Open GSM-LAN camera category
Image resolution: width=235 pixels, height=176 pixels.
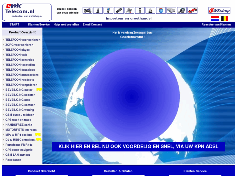pos(18,155)
